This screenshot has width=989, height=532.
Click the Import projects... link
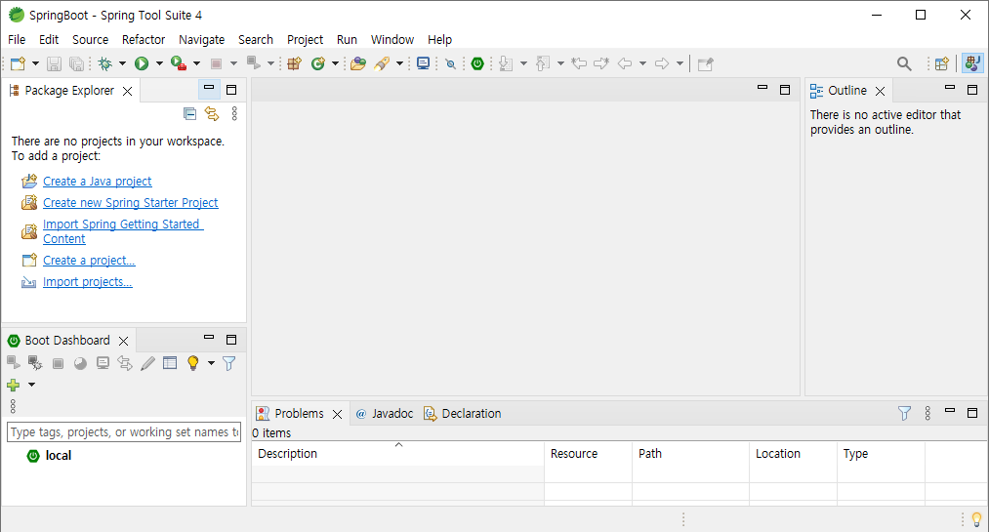88,282
